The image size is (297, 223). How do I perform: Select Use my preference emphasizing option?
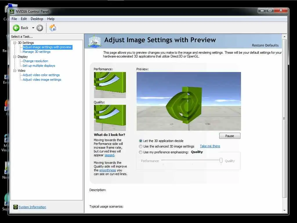pos(141,152)
